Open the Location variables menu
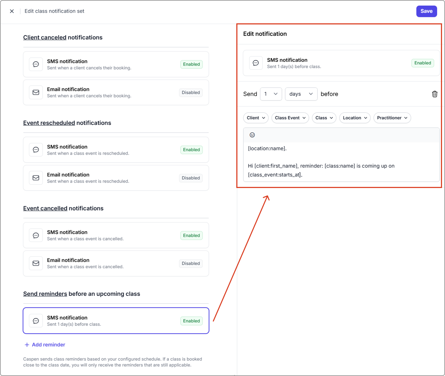The width and height of the screenshot is (445, 376). click(354, 118)
